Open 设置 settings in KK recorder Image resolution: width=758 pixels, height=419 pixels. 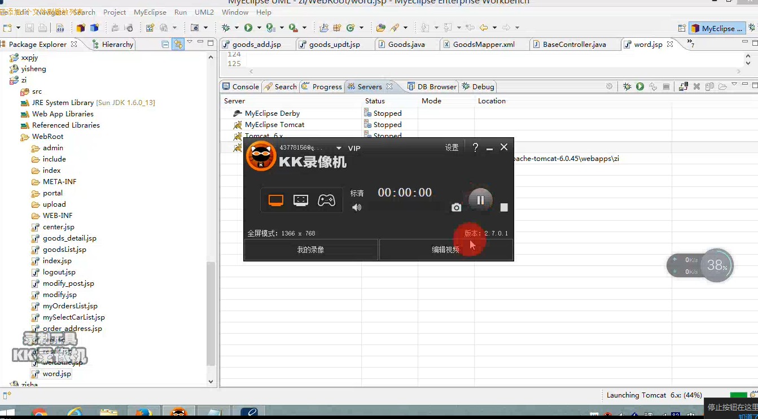click(452, 147)
